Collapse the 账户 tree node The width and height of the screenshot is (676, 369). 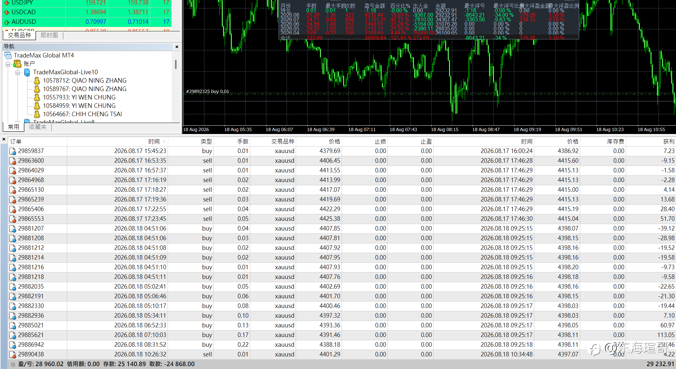pos(8,64)
